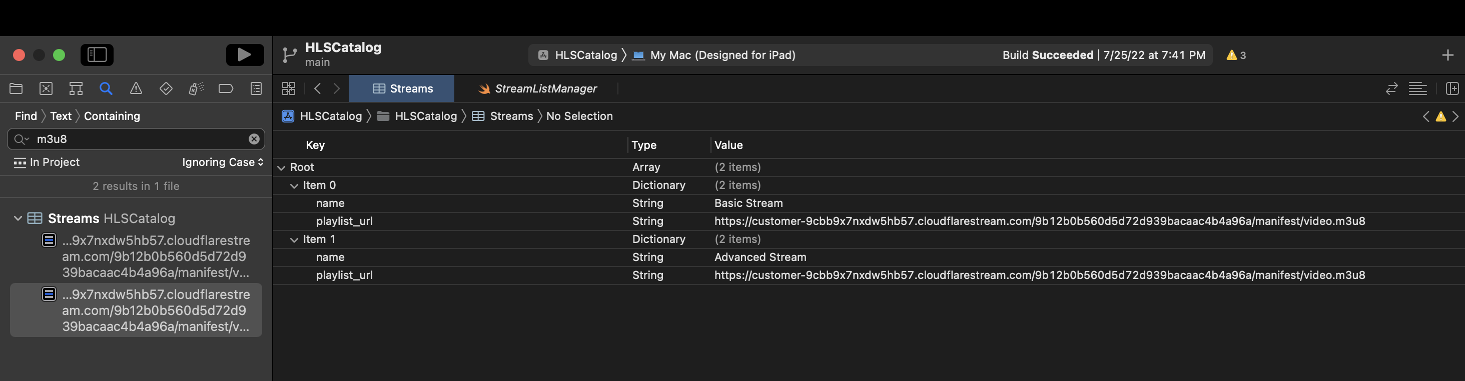The image size is (1465, 381).
Task: Open the Ignoring Case dropdown
Action: pos(222,162)
